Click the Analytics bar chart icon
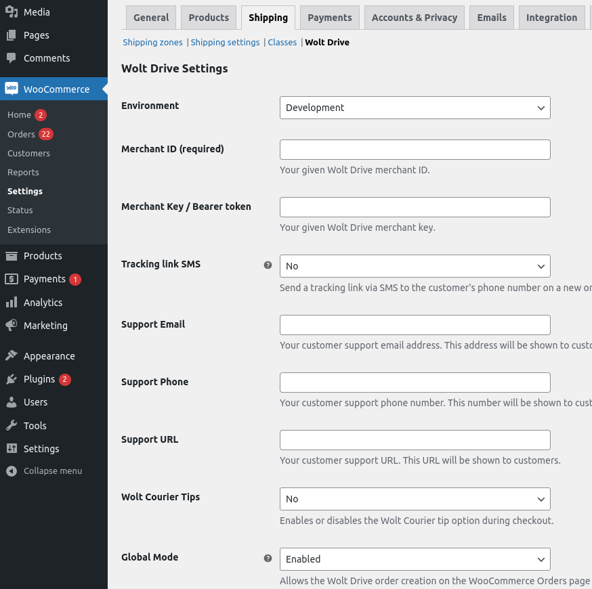 pos(12,302)
